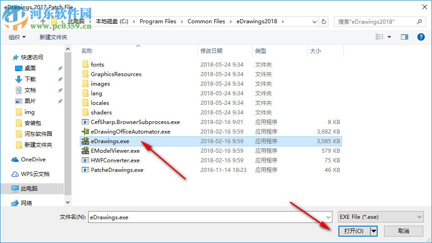Select Program Files in the breadcrumb

pyautogui.click(x=158, y=21)
